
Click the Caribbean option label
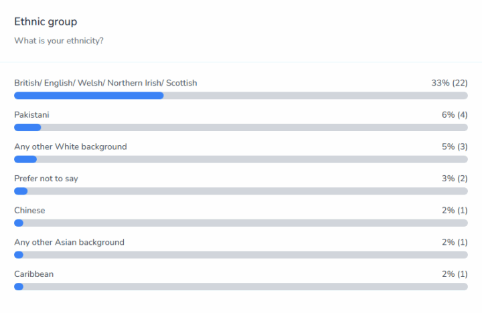click(33, 274)
